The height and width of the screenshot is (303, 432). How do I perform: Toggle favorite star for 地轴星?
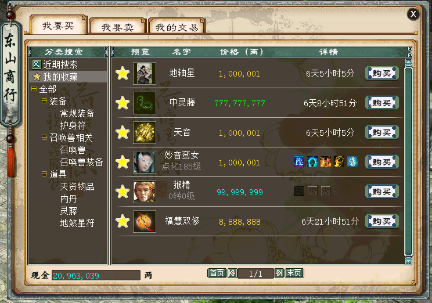click(x=123, y=73)
